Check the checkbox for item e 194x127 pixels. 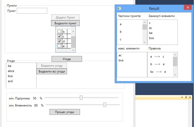[x=59, y=46]
